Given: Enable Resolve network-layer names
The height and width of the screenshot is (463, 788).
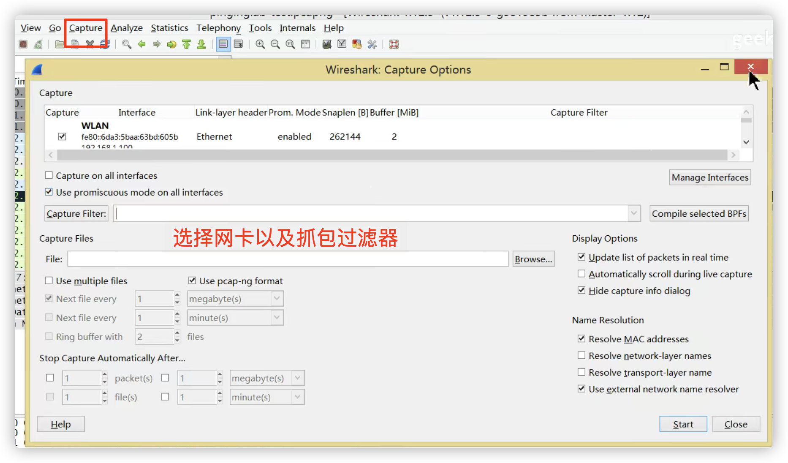Looking at the screenshot, I should (581, 355).
